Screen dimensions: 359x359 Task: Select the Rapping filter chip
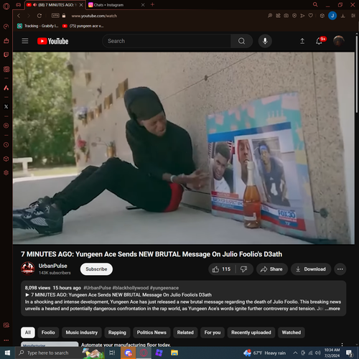[x=117, y=332]
